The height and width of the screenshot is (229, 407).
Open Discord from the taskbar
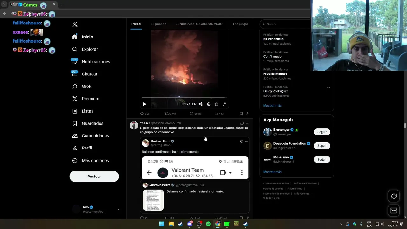(190, 224)
